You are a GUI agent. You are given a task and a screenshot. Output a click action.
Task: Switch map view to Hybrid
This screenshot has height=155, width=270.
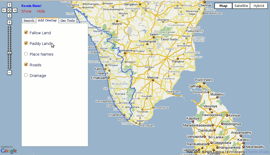(x=259, y=5)
